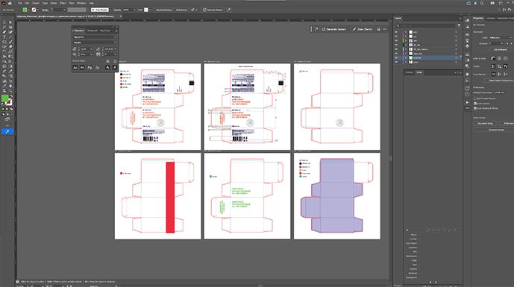514x287 pixels.
Task: Select the Lasso tool
Action: (10, 27)
